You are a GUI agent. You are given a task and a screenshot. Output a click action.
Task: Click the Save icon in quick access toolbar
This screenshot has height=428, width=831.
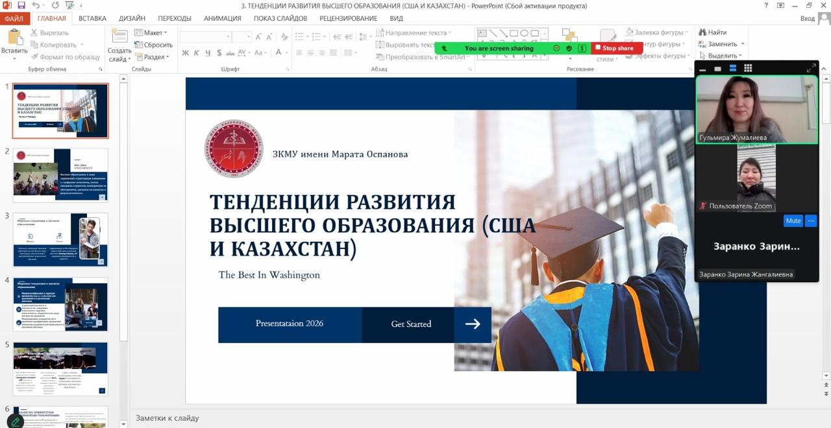(x=21, y=5)
